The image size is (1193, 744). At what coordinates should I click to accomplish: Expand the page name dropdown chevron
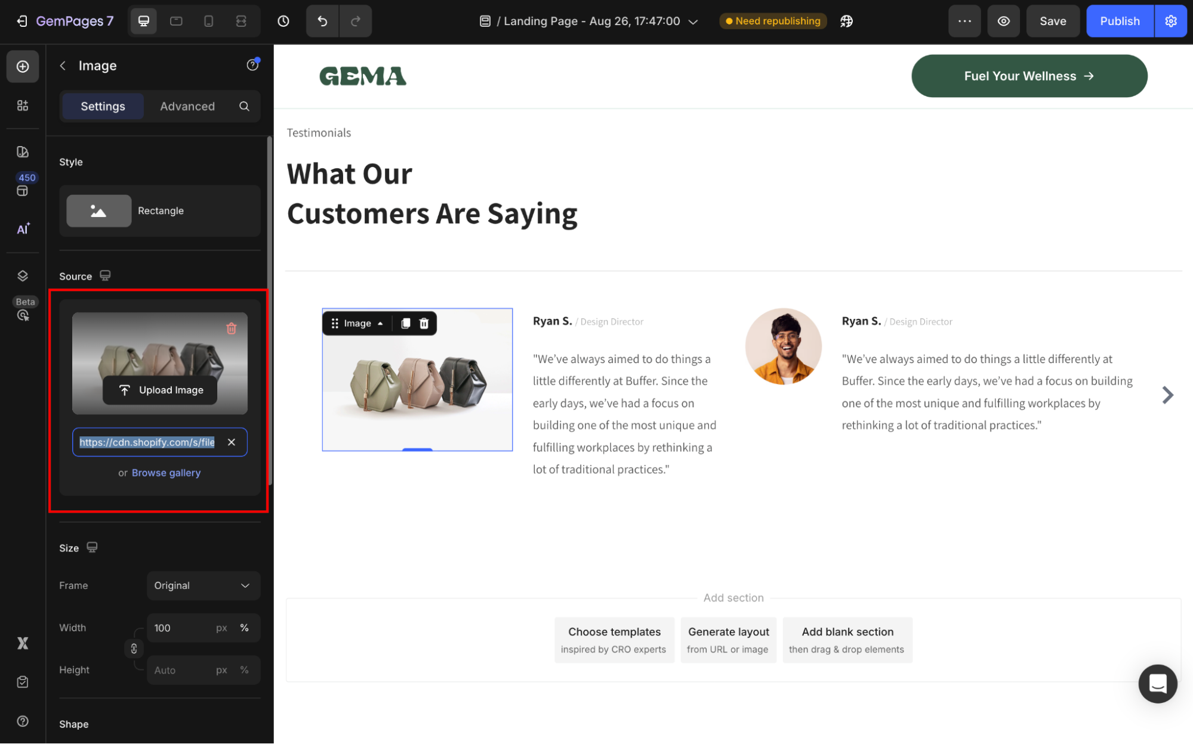693,21
